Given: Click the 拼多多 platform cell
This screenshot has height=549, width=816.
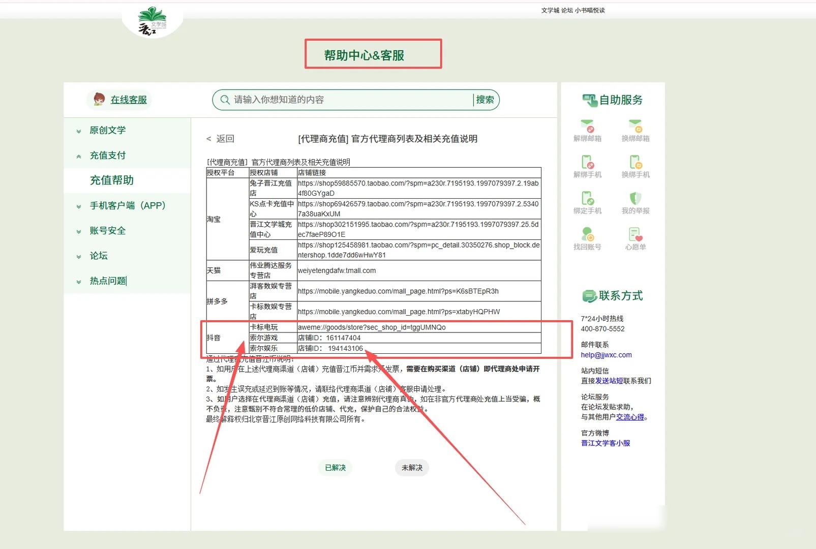Looking at the screenshot, I should (227, 301).
